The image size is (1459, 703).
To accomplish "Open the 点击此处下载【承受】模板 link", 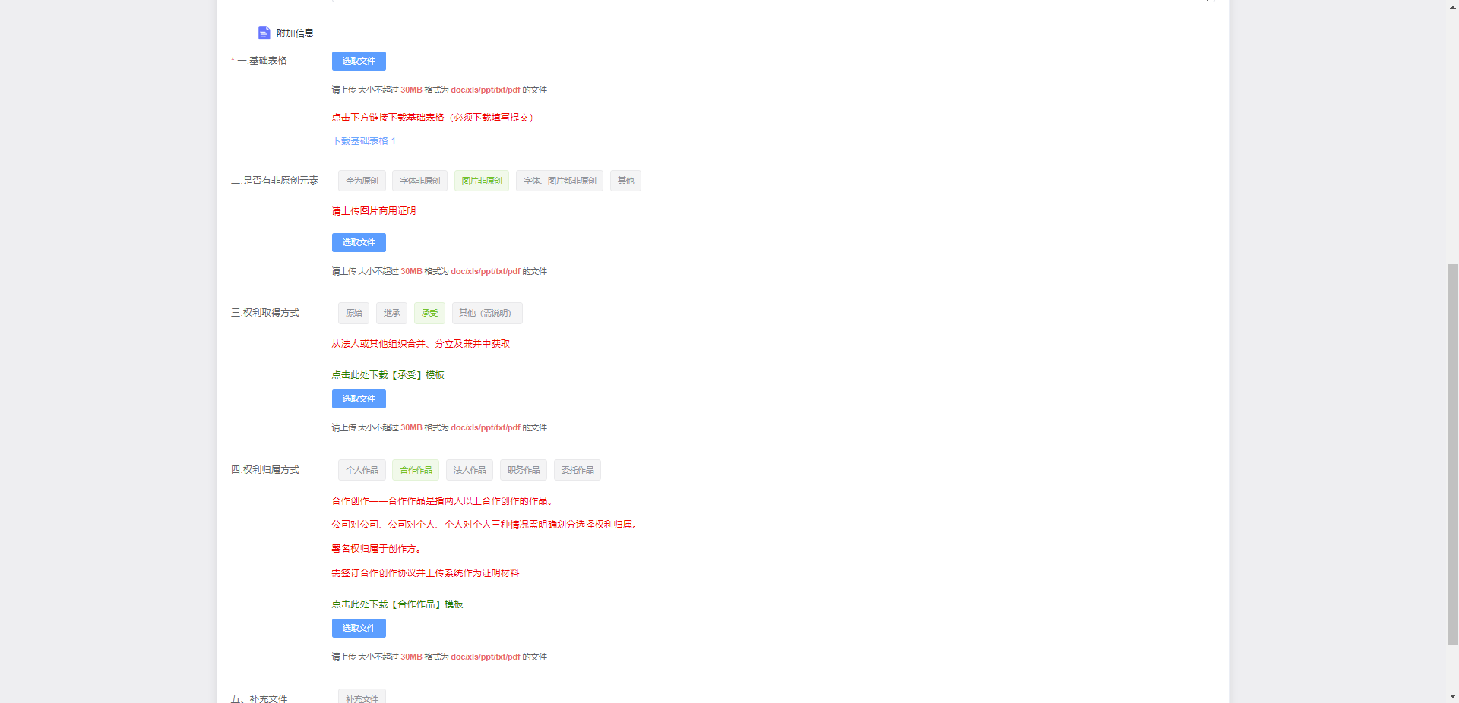I will (387, 374).
